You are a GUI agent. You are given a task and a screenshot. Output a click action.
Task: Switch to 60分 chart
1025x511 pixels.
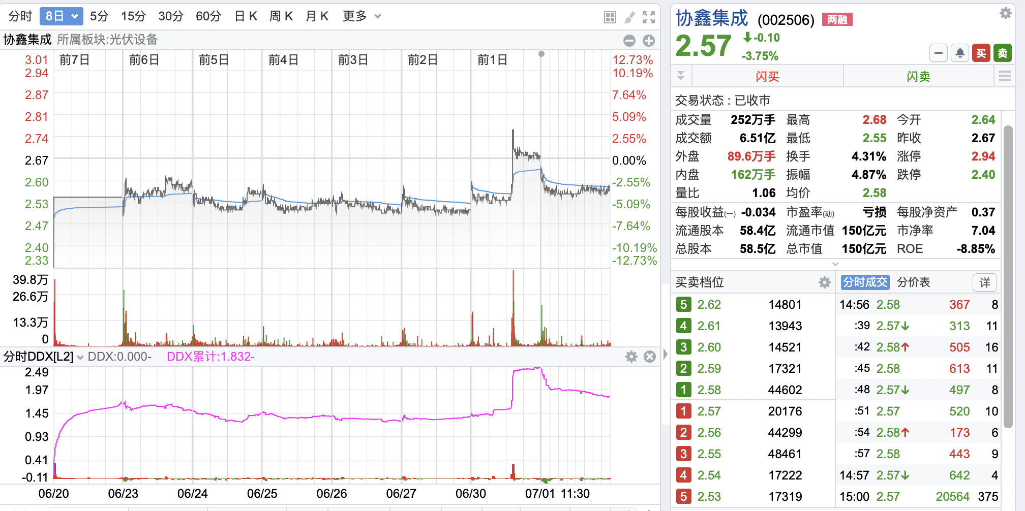click(x=208, y=16)
